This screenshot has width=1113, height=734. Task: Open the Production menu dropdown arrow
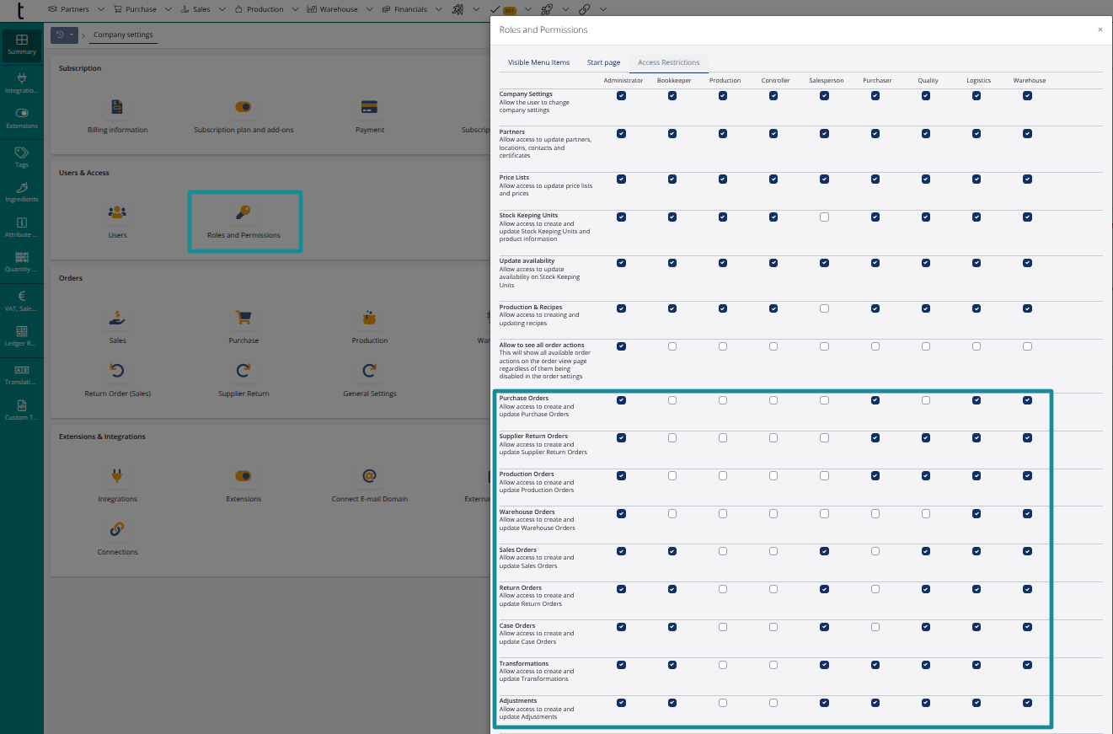[294, 9]
